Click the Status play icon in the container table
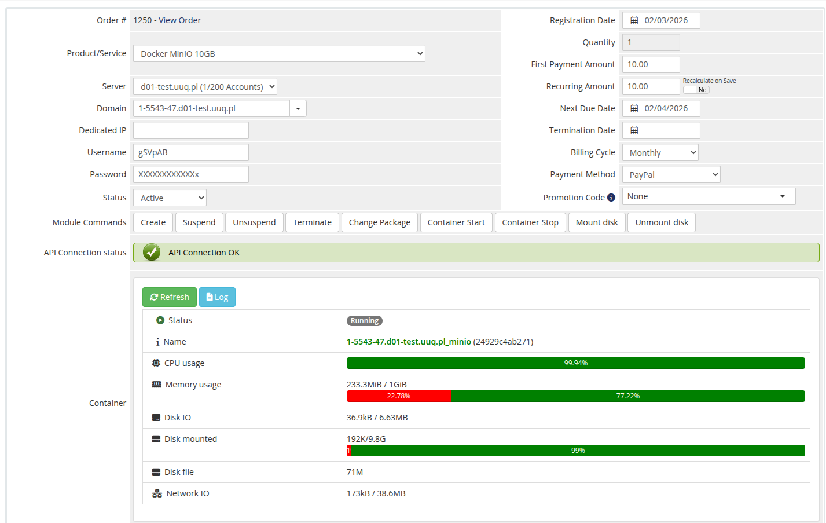 160,320
